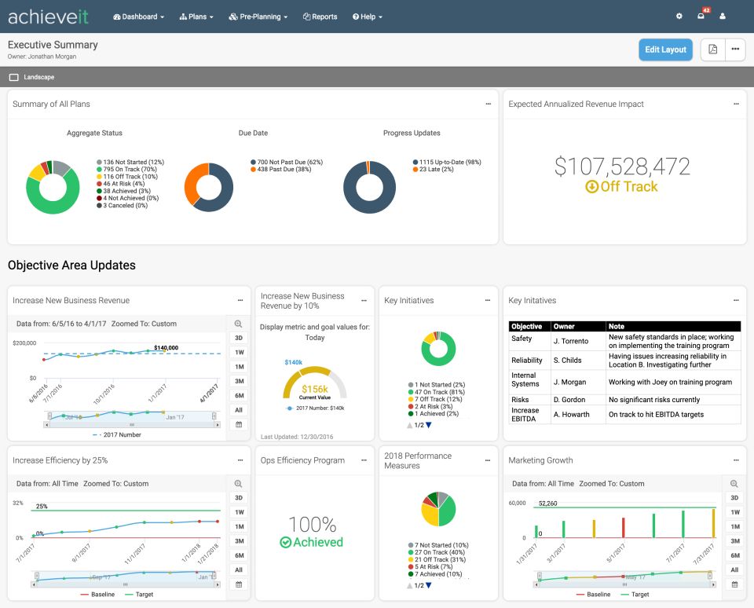Click the Edit Layout button
Image resolution: width=754 pixels, height=608 pixels.
(x=665, y=49)
